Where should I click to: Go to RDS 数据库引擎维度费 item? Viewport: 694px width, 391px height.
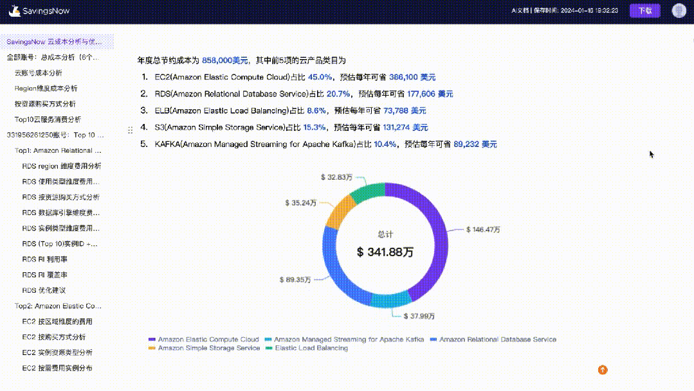pyautogui.click(x=60, y=213)
